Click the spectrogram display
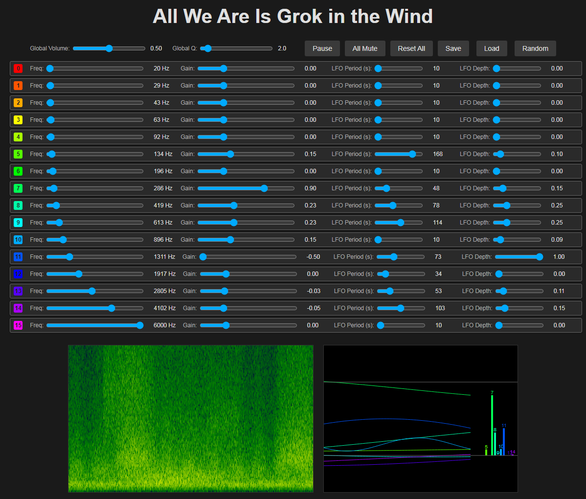The image size is (586, 499). [191, 419]
